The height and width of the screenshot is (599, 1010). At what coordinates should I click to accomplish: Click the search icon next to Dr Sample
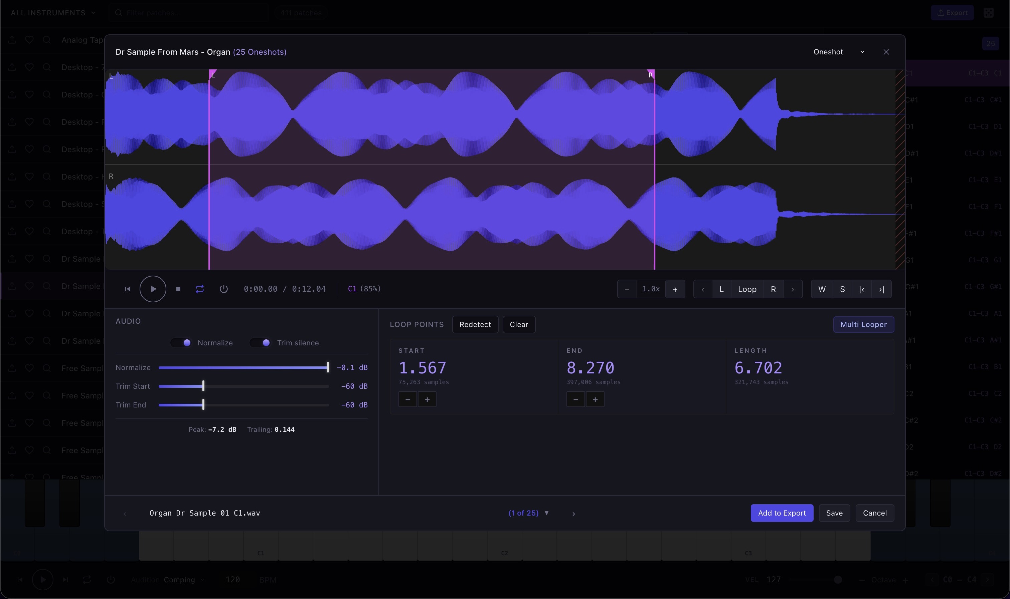click(x=47, y=259)
